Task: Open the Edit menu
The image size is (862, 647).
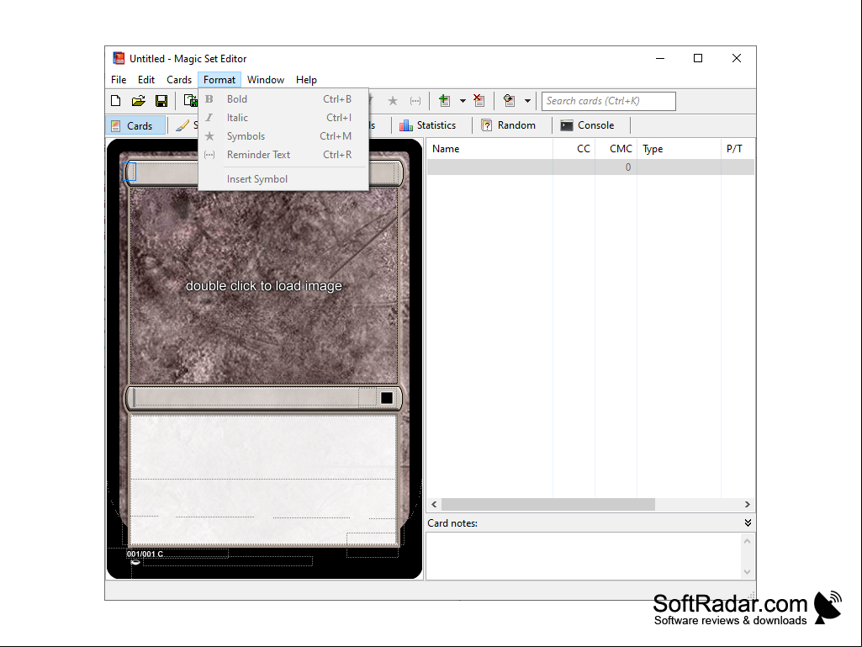Action: [145, 80]
